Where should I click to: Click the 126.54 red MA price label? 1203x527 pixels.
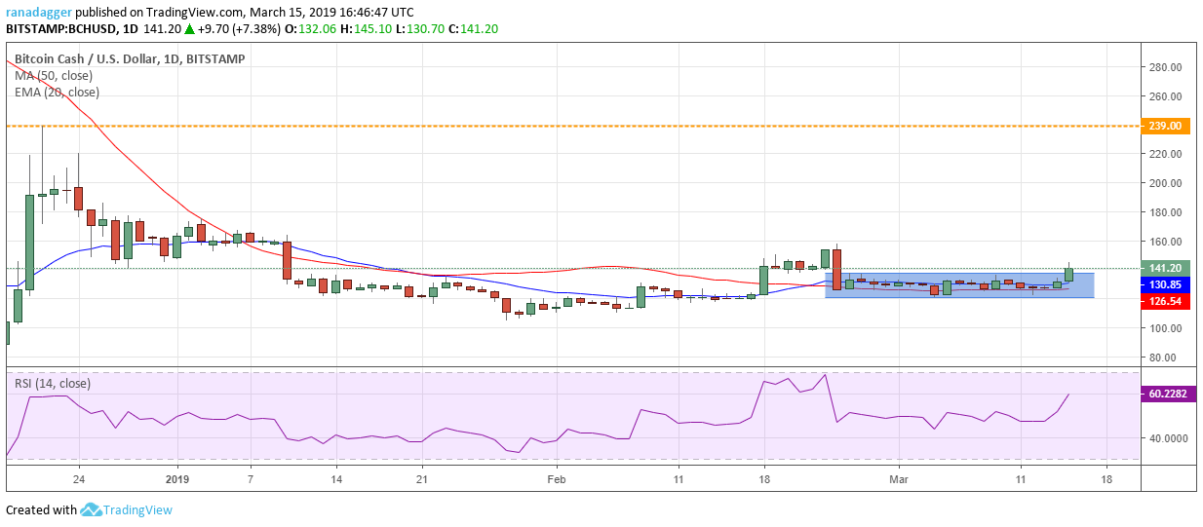[1164, 302]
